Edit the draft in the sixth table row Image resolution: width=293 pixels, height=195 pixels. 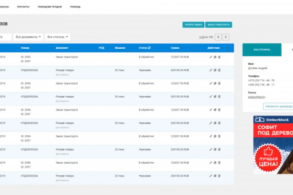[x=211, y=123]
